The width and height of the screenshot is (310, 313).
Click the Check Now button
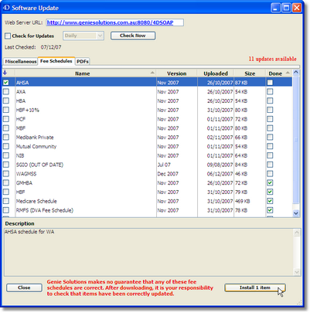[x=133, y=36]
